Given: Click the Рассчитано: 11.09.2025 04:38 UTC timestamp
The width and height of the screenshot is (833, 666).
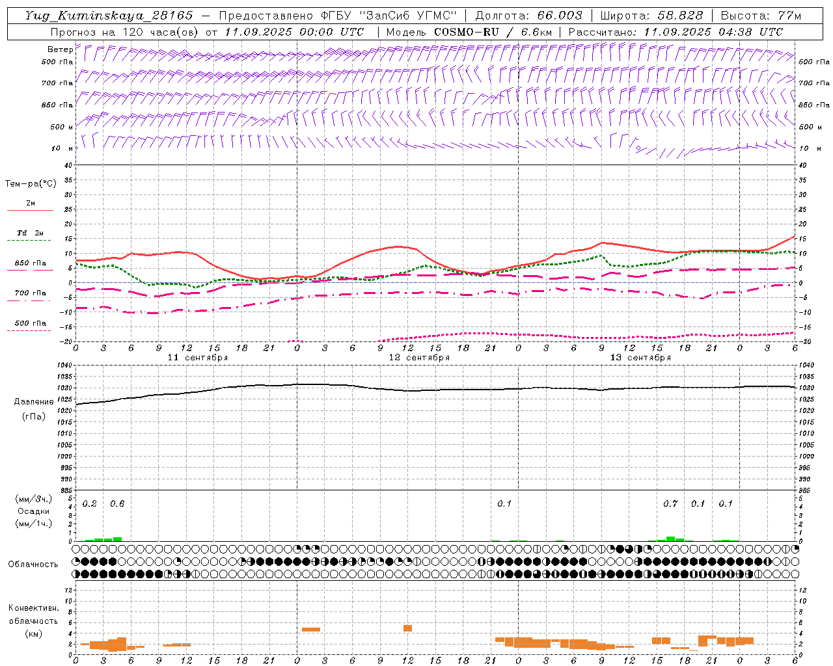Looking at the screenshot, I should click(x=676, y=32).
